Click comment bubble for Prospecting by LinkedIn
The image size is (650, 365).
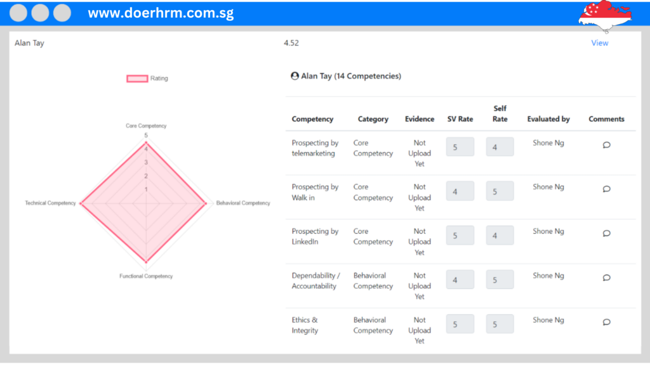[x=606, y=233]
